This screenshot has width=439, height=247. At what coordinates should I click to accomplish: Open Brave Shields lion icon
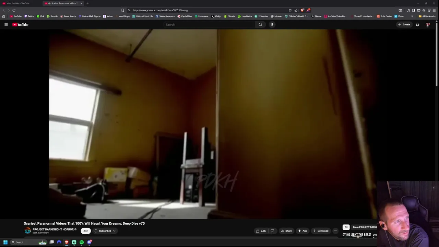[302, 10]
